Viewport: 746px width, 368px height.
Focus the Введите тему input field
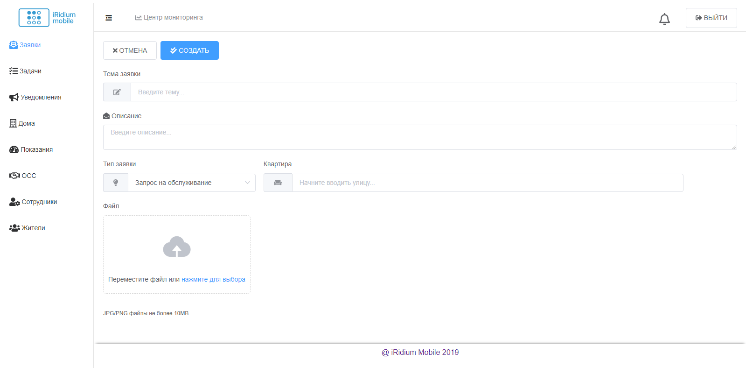[x=434, y=92]
